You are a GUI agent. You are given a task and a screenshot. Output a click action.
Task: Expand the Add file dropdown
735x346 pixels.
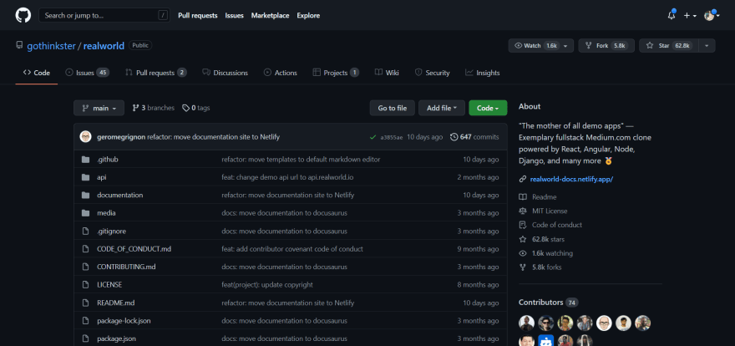point(442,108)
